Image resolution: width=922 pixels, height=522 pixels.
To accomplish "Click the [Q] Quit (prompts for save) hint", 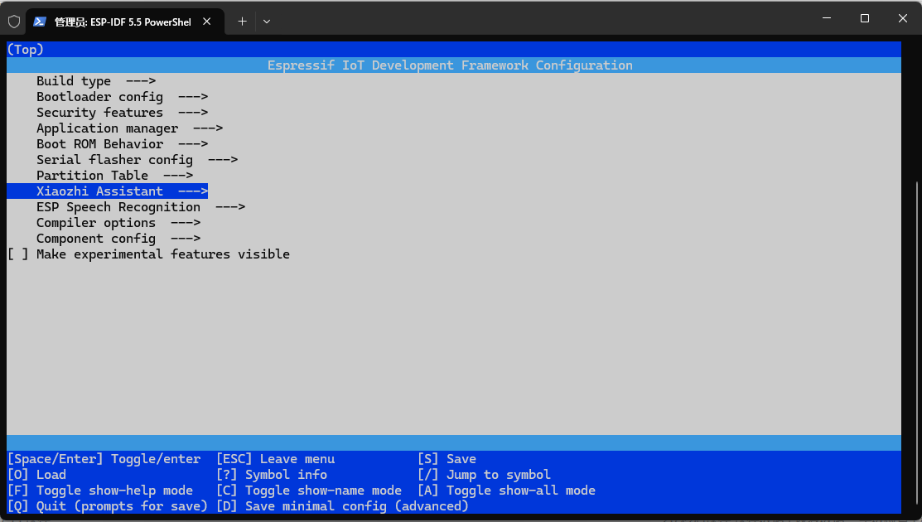I will (x=108, y=506).
